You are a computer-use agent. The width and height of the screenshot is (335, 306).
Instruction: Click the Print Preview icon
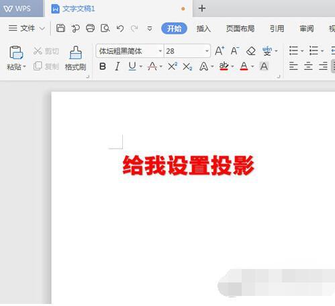click(x=105, y=28)
